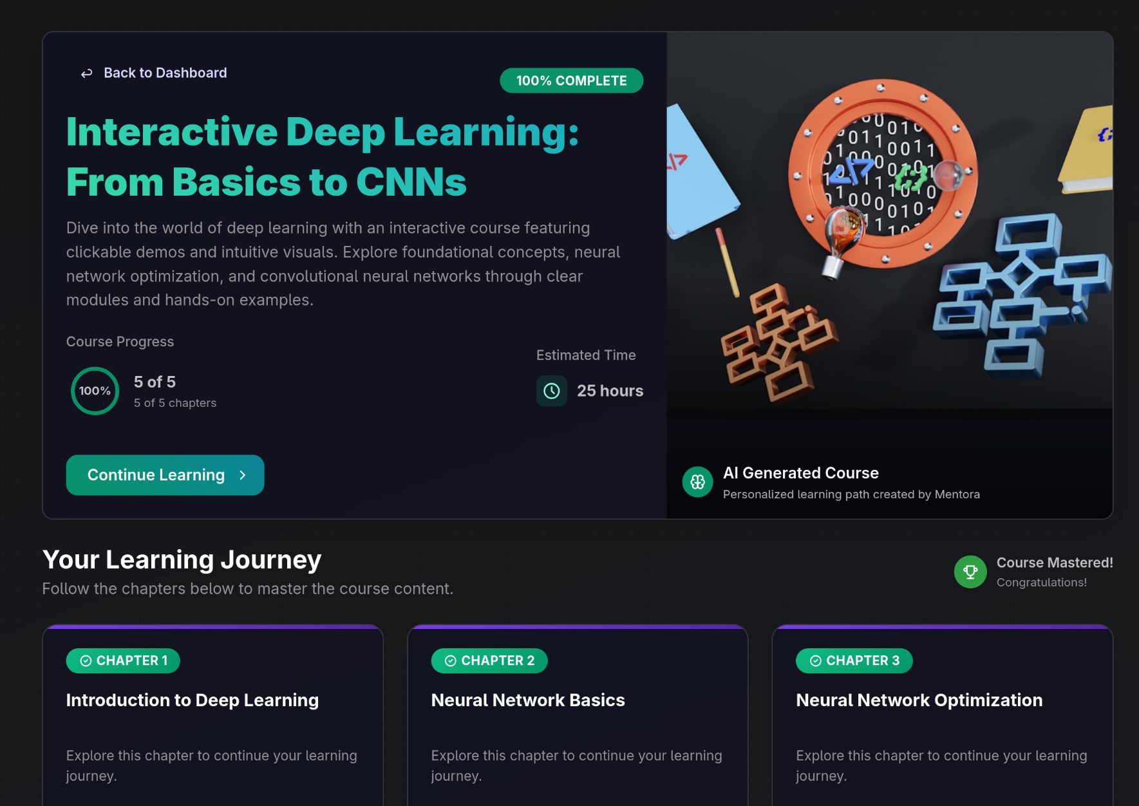Click the back arrow icon beside Back to Dashboard
The width and height of the screenshot is (1139, 806).
87,73
